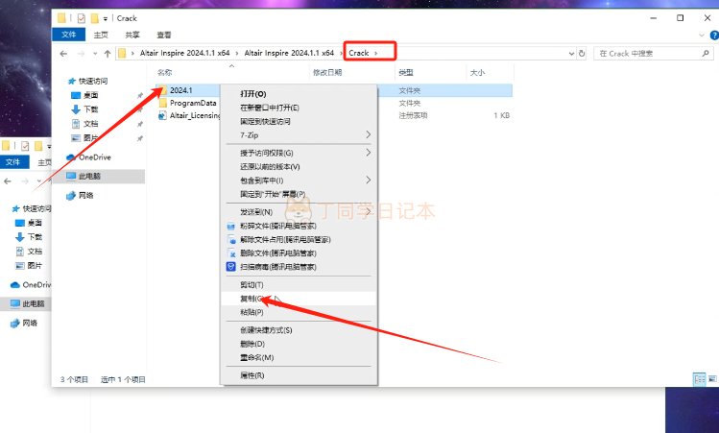719x433 pixels.
Task: Open recent locations dropdown in Crack window
Action: tap(95, 54)
